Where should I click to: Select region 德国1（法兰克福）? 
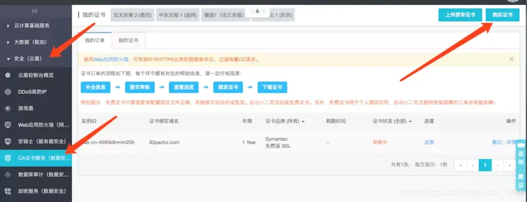point(225,15)
